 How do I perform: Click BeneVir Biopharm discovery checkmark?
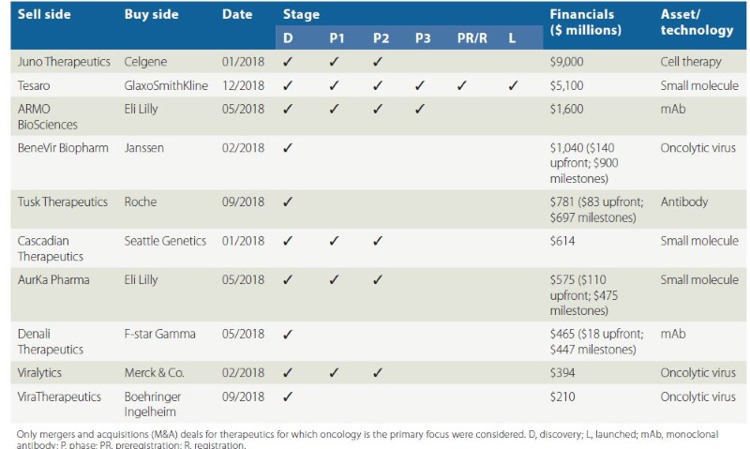pyautogui.click(x=288, y=147)
